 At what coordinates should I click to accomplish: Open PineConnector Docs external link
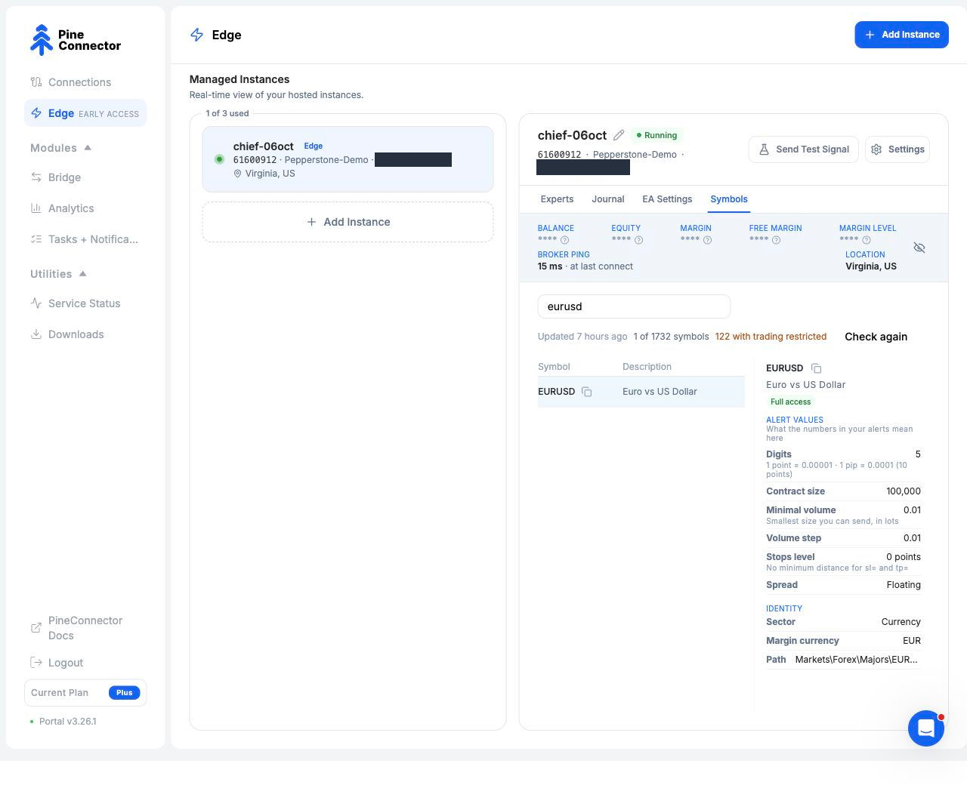85,628
